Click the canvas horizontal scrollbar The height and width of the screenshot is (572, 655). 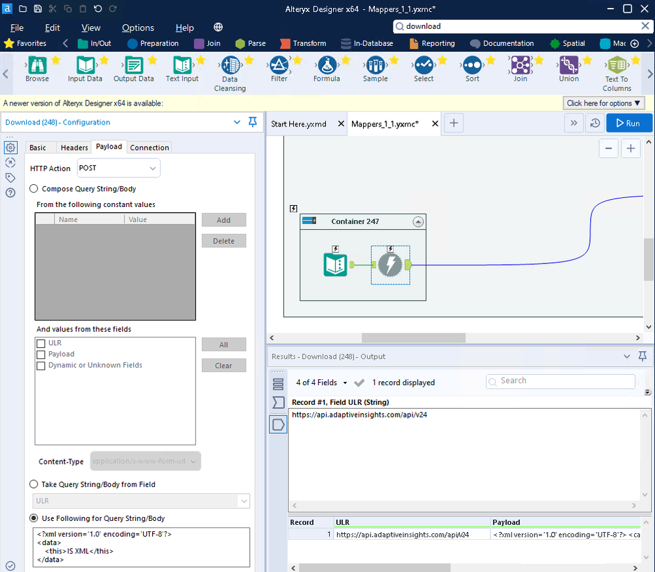[x=413, y=338]
